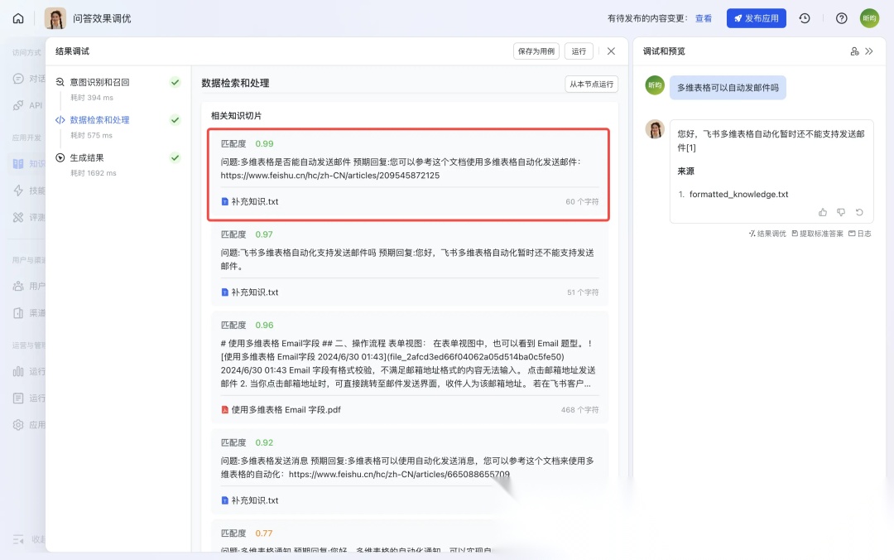This screenshot has height=560, width=894.
Task: Open version history clock icon
Action: click(805, 18)
